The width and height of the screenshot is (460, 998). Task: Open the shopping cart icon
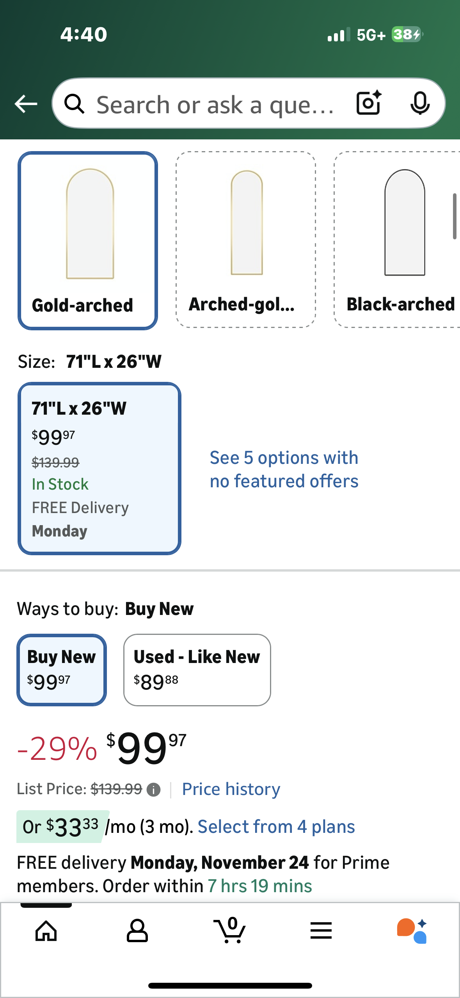tap(230, 931)
